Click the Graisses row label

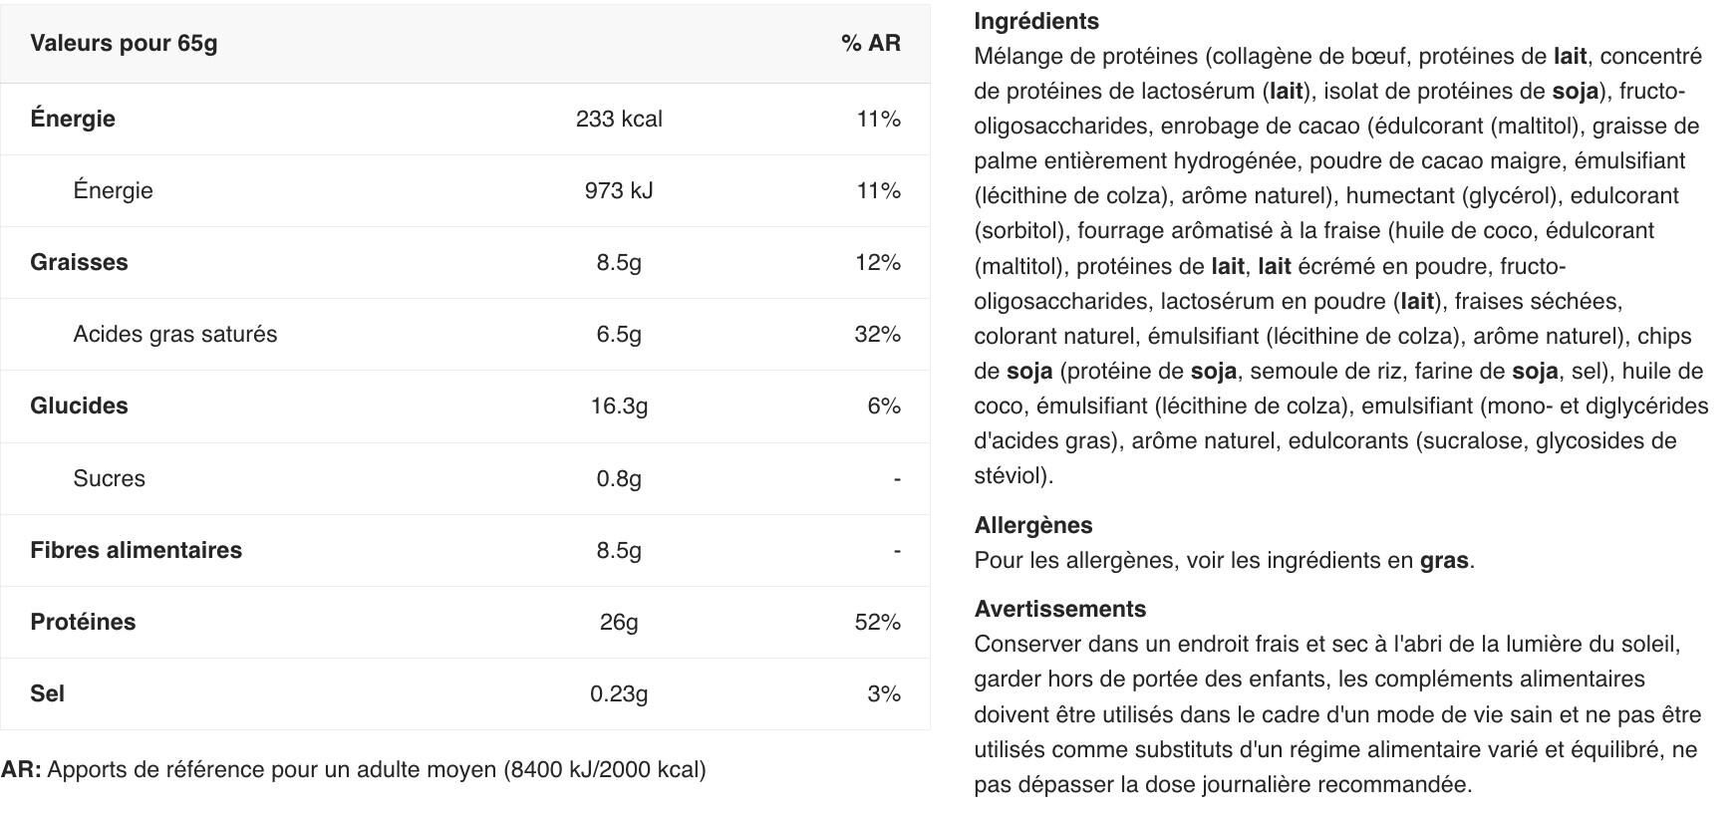[79, 262]
